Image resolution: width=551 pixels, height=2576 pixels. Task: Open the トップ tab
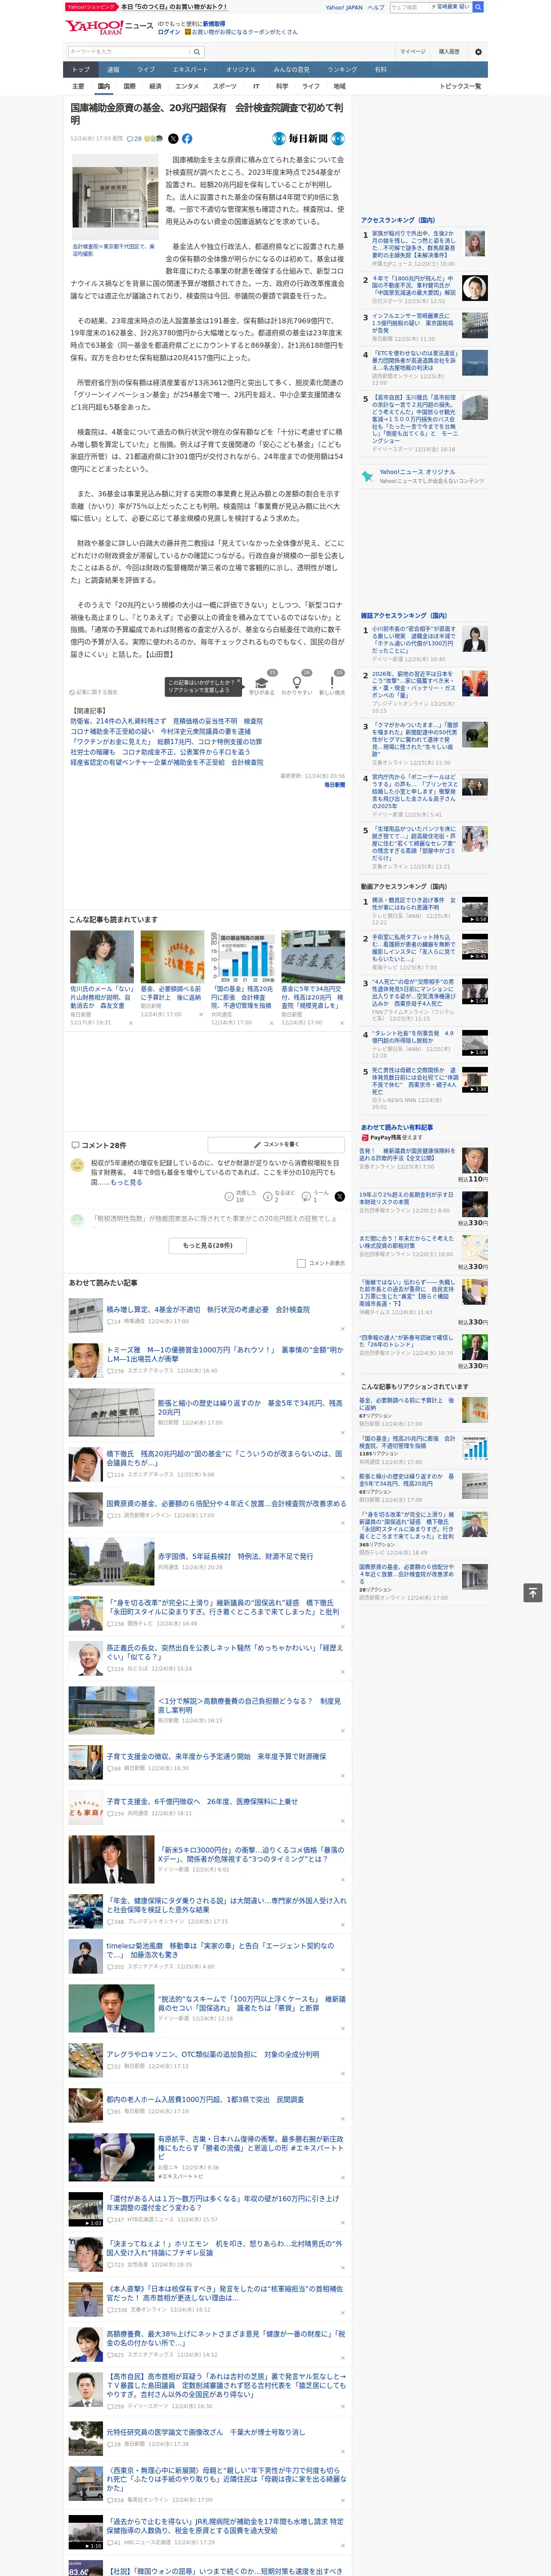pos(81,70)
